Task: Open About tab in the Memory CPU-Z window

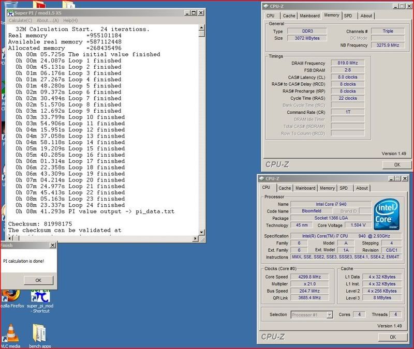Action: 366,16
